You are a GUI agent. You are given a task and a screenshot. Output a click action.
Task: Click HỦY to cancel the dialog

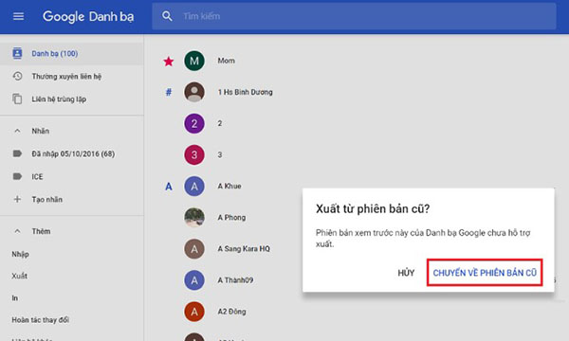click(406, 273)
